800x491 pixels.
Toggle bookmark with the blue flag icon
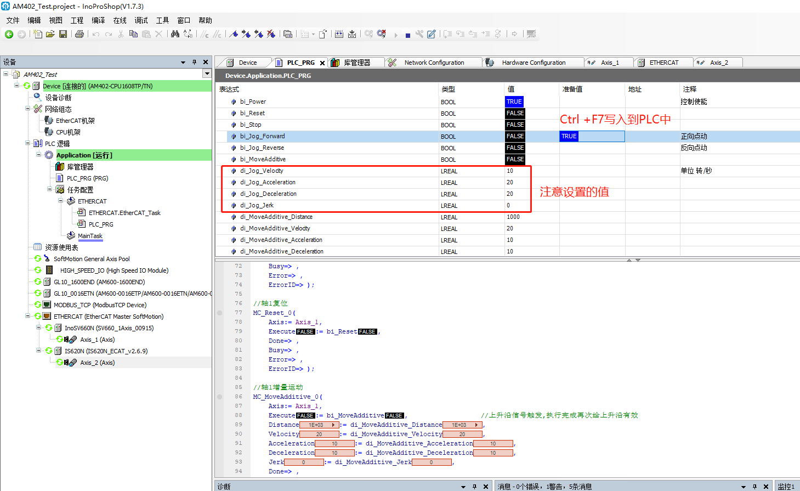coord(234,34)
